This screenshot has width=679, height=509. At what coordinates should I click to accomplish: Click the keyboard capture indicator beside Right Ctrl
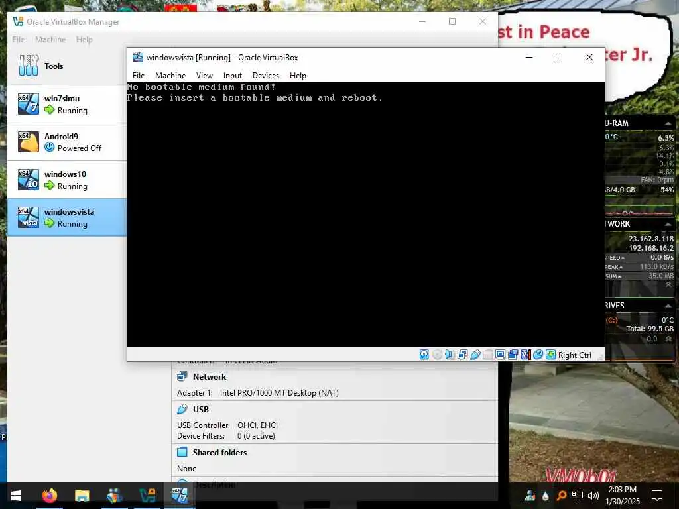pos(550,355)
